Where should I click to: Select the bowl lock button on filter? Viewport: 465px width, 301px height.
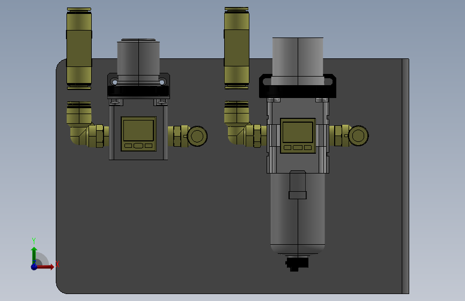(x=298, y=185)
